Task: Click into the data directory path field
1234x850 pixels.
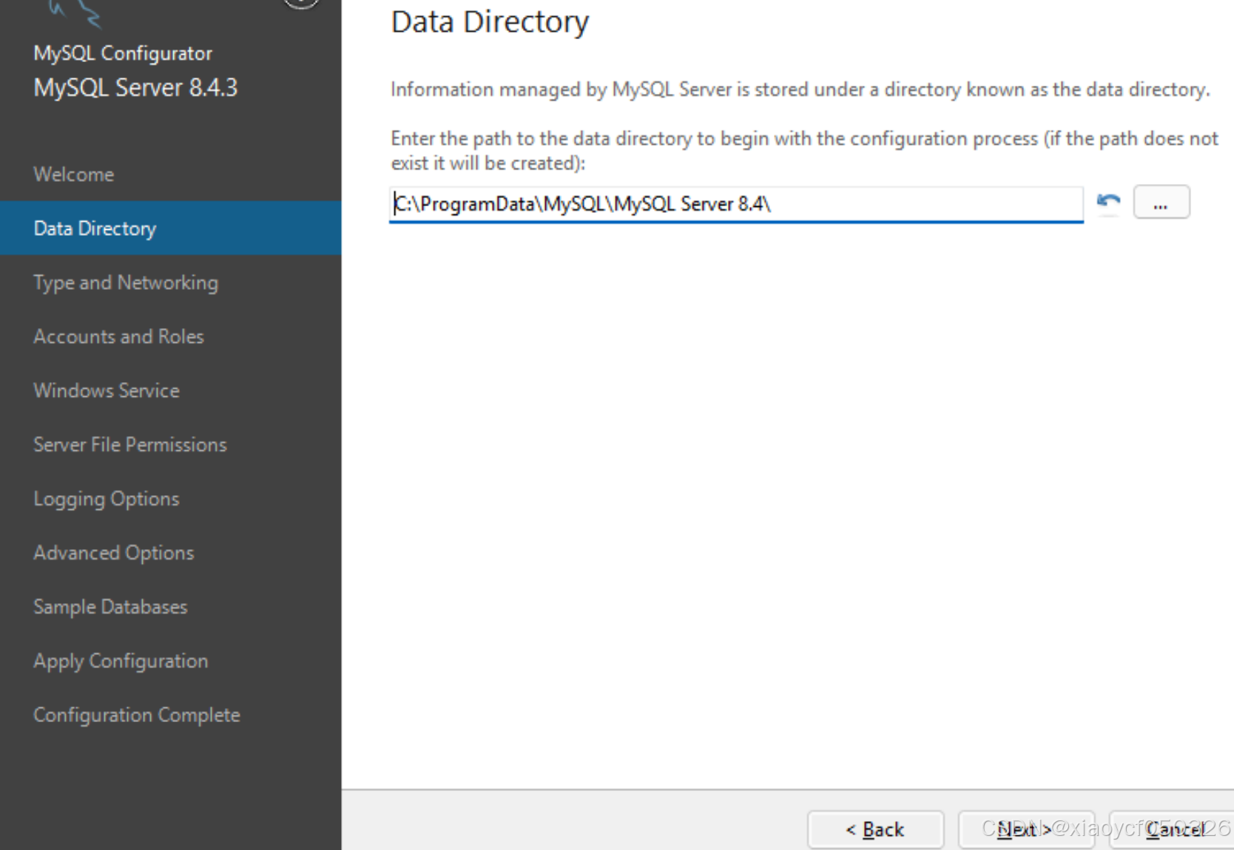Action: [736, 204]
